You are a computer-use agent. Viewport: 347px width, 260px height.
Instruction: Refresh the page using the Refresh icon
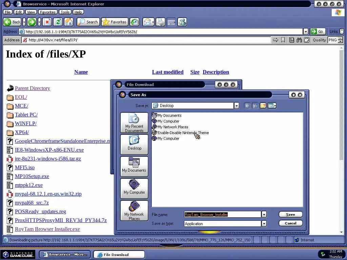click(x=58, y=22)
